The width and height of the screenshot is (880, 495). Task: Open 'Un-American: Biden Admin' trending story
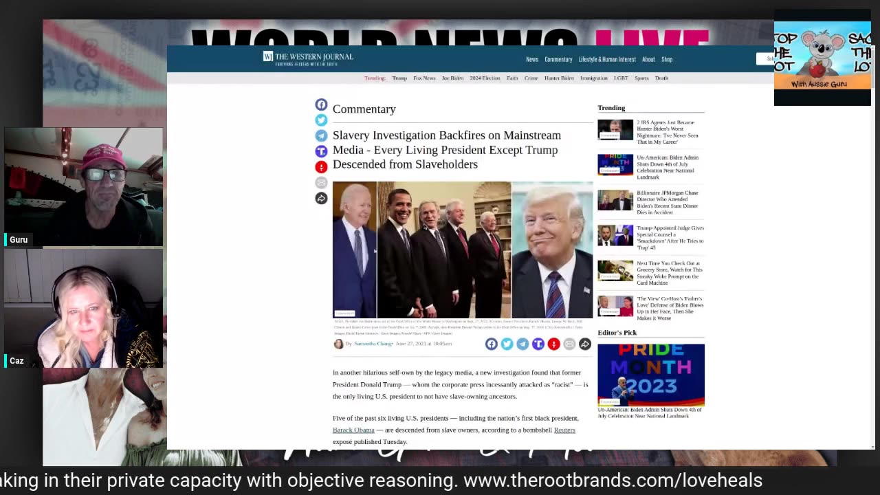668,167
